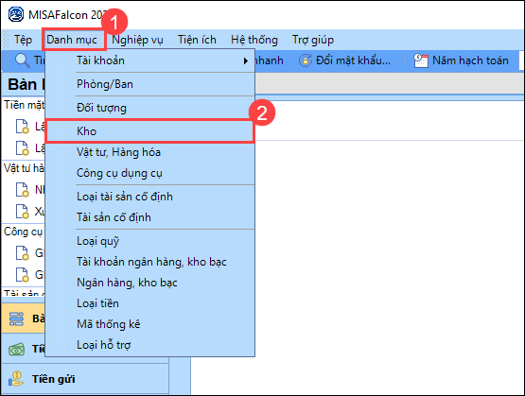Image resolution: width=525 pixels, height=396 pixels.
Task: Open the Nghiệp vụ menu
Action: (137, 40)
